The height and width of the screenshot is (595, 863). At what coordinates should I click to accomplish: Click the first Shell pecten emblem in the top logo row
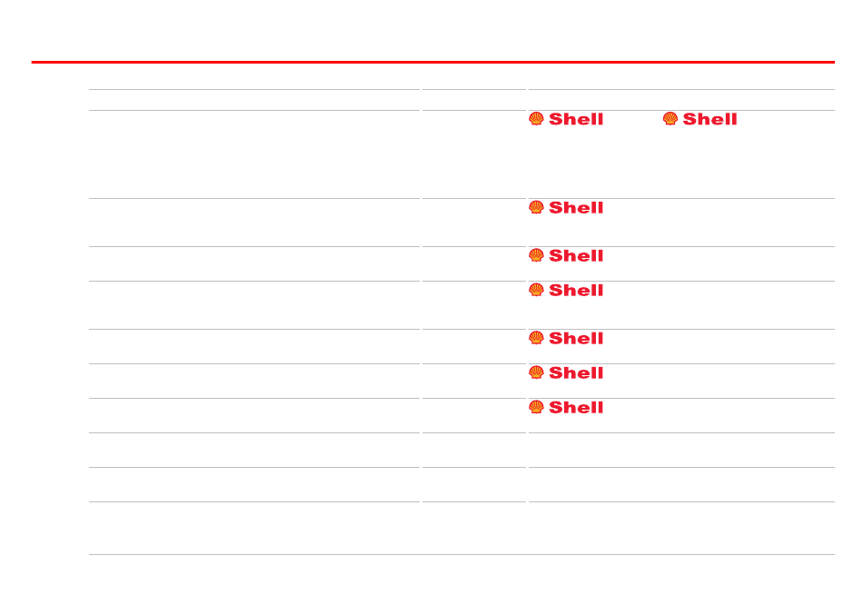tap(536, 119)
